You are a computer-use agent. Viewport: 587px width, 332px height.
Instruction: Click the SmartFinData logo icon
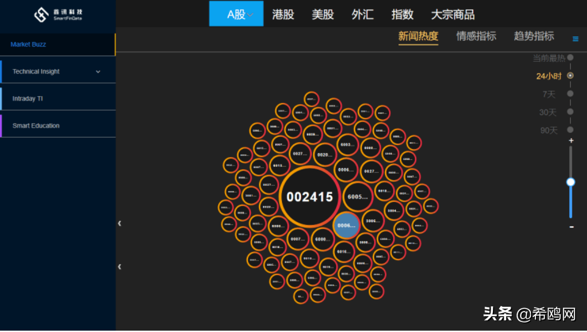coord(42,14)
